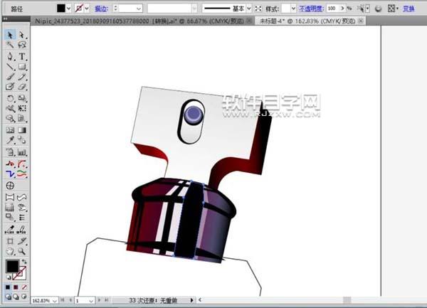
Task: Pick the Pen tool in toolbox
Action: point(10,55)
